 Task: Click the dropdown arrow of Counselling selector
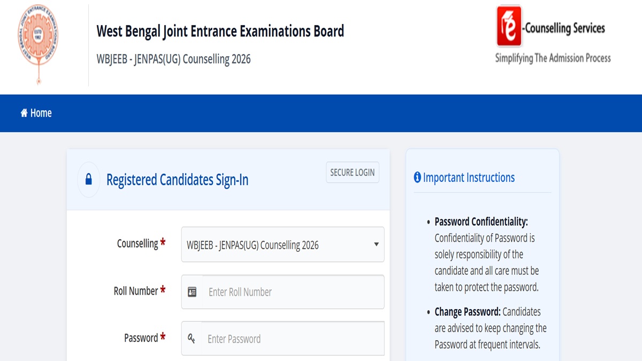click(x=376, y=244)
